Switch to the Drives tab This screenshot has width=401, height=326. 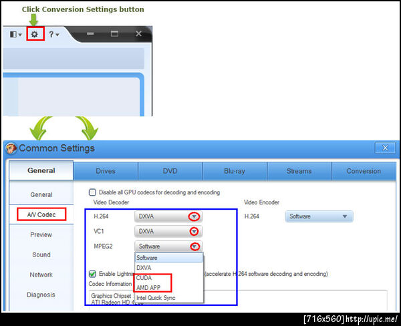pos(106,171)
